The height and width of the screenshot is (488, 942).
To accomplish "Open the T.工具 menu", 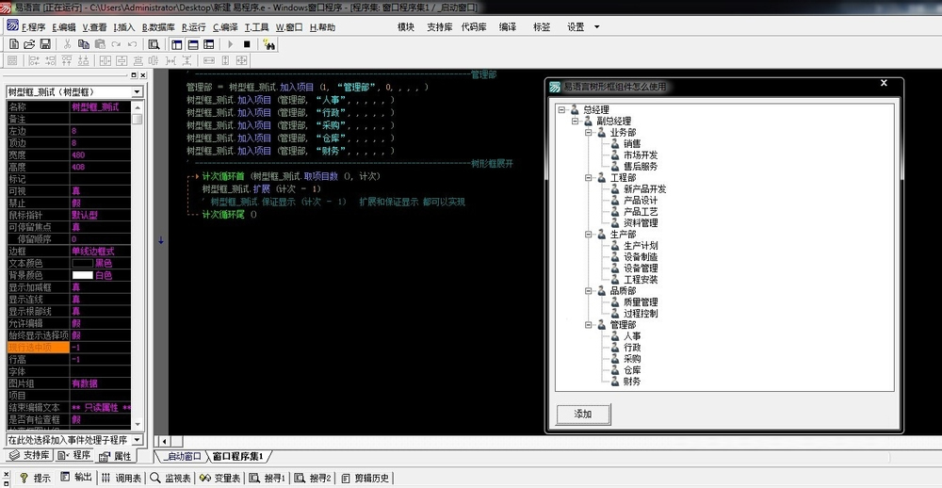I will [x=256, y=27].
